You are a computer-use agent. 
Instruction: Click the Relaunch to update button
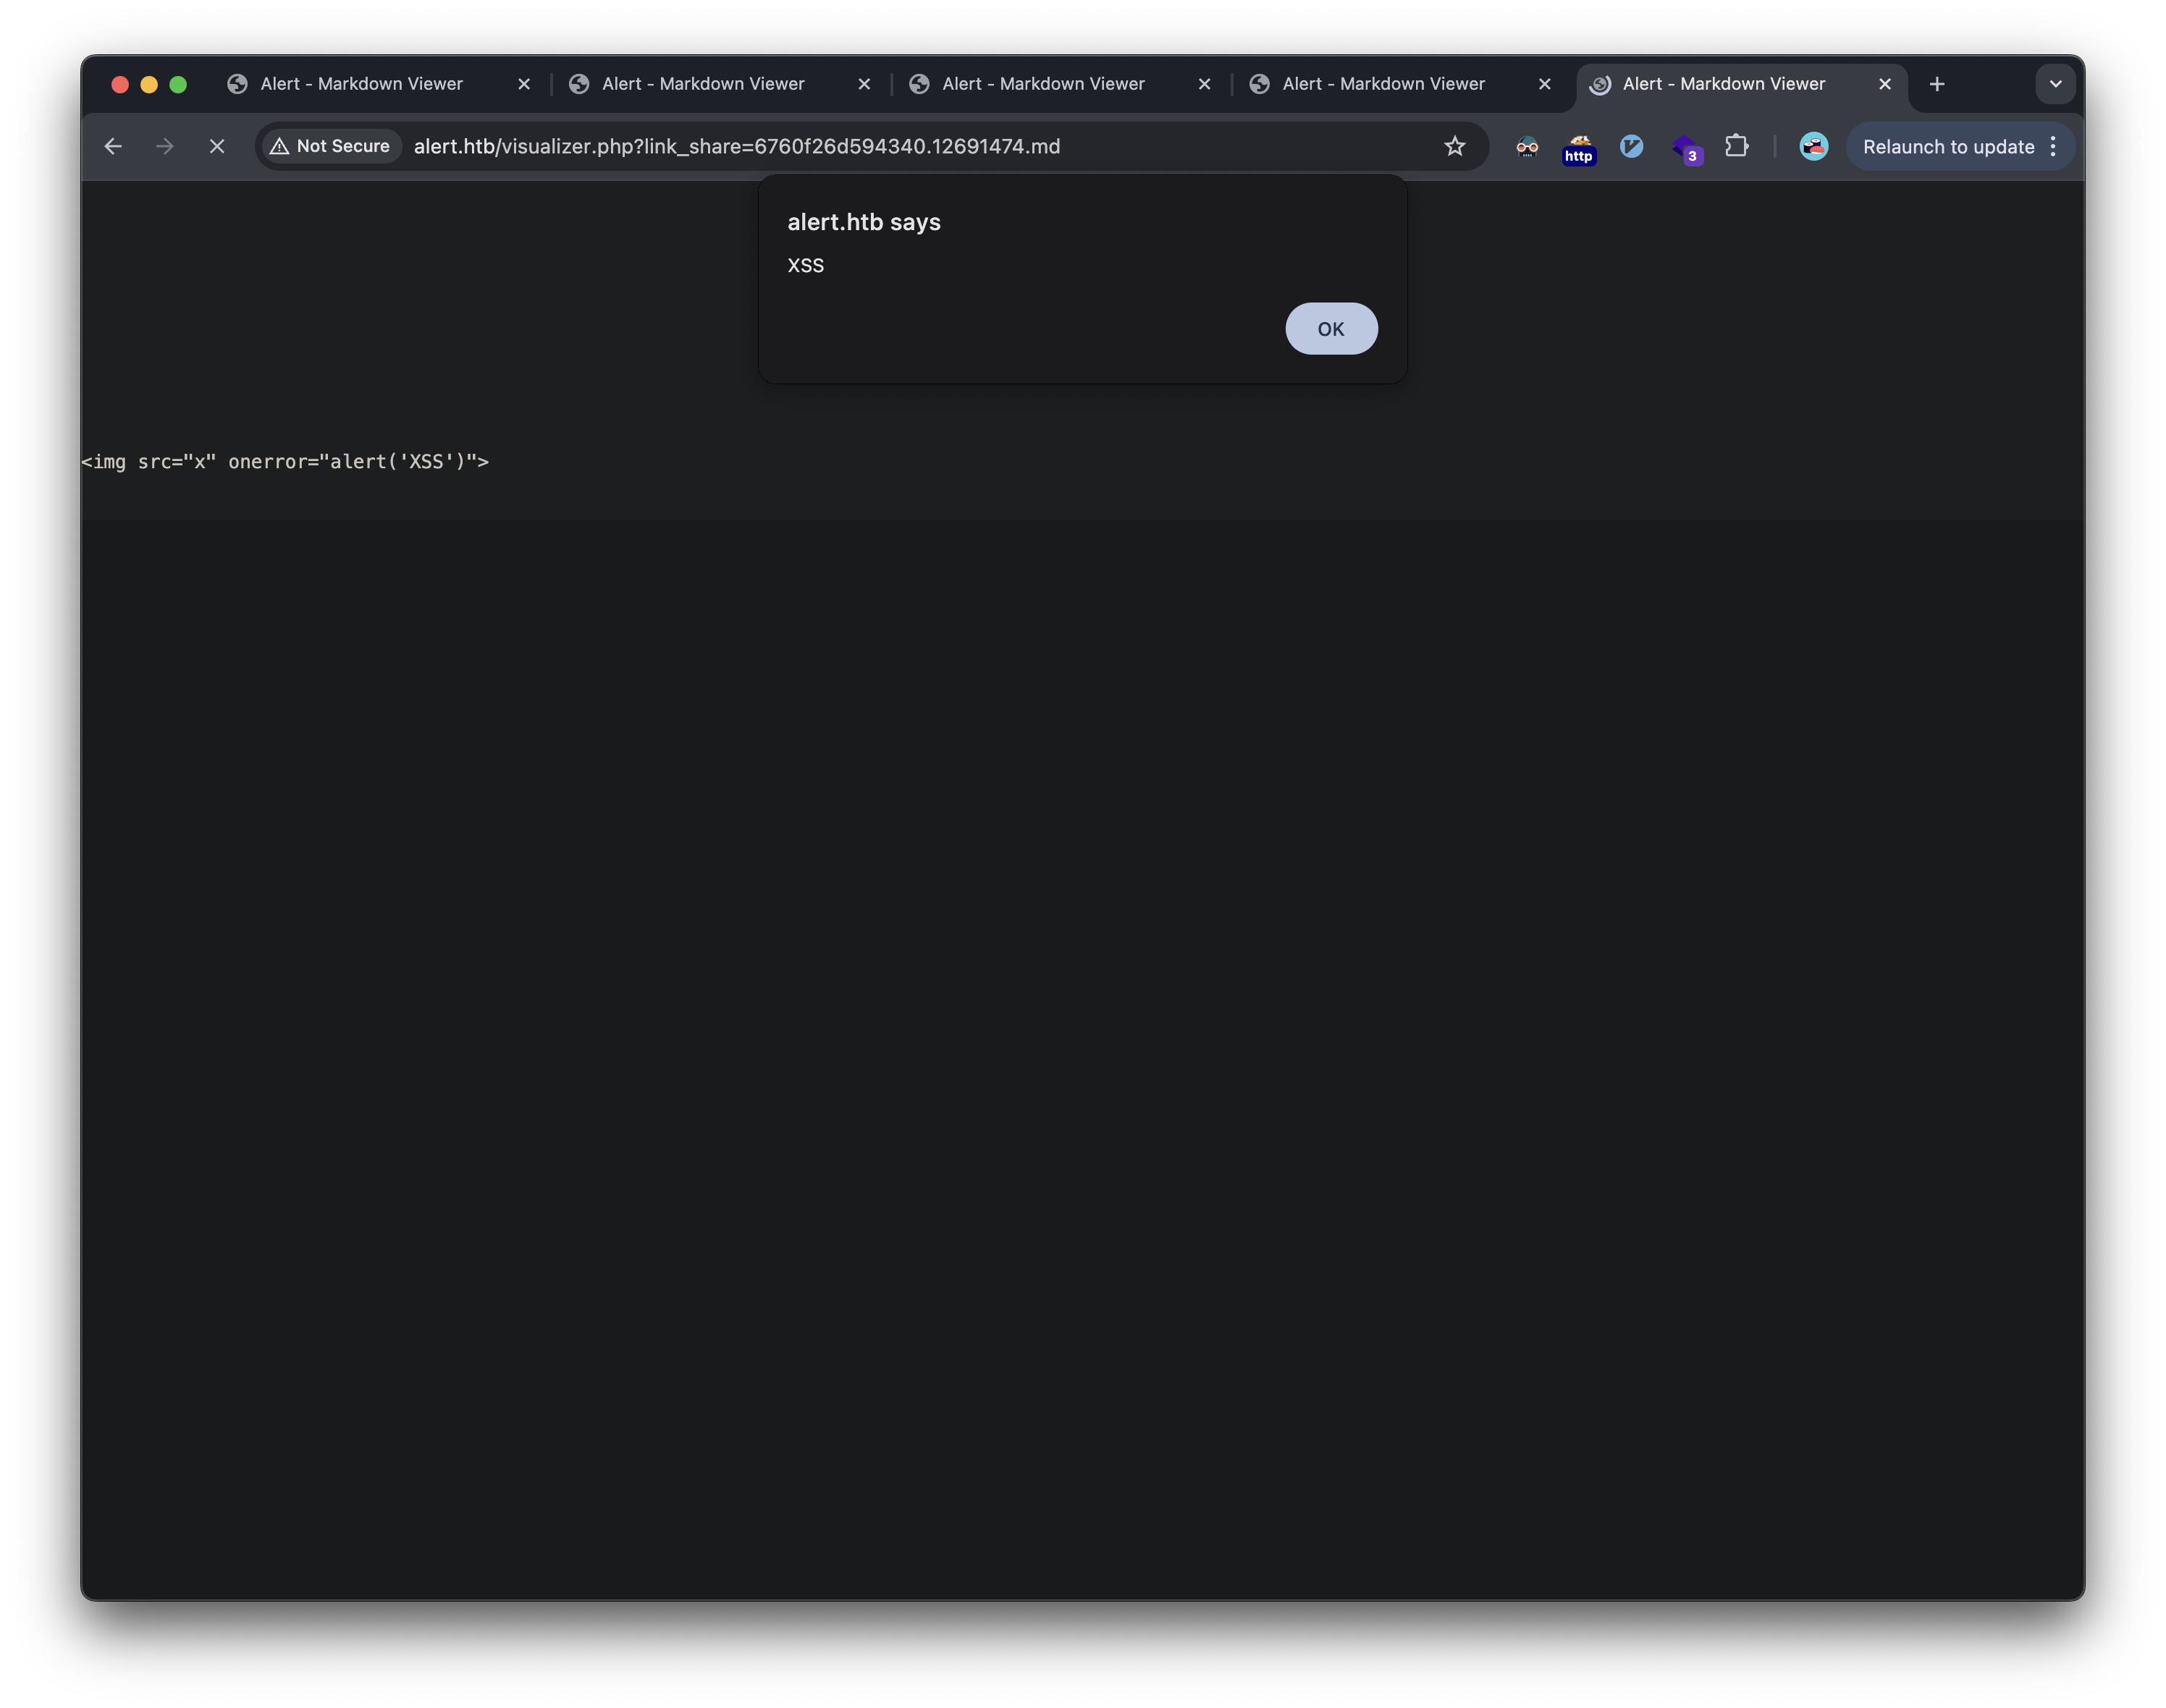[1946, 146]
